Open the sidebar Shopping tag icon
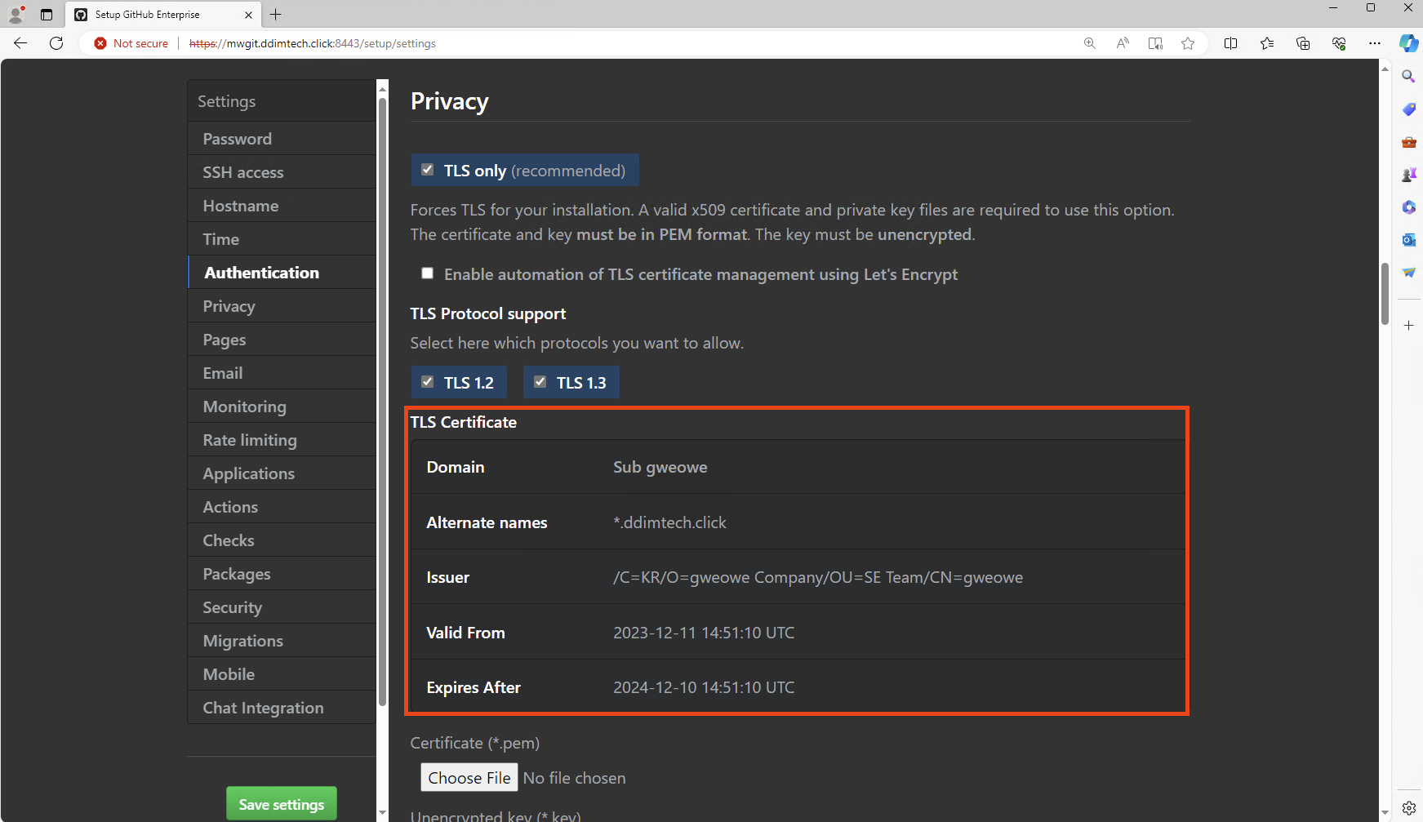Image resolution: width=1423 pixels, height=822 pixels. point(1408,109)
